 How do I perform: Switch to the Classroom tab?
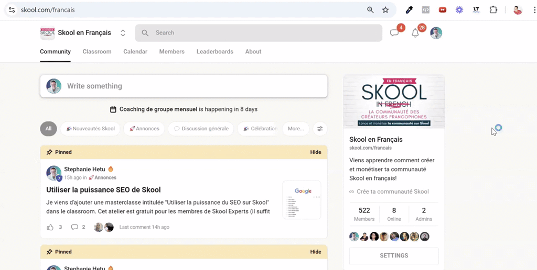pyautogui.click(x=97, y=52)
